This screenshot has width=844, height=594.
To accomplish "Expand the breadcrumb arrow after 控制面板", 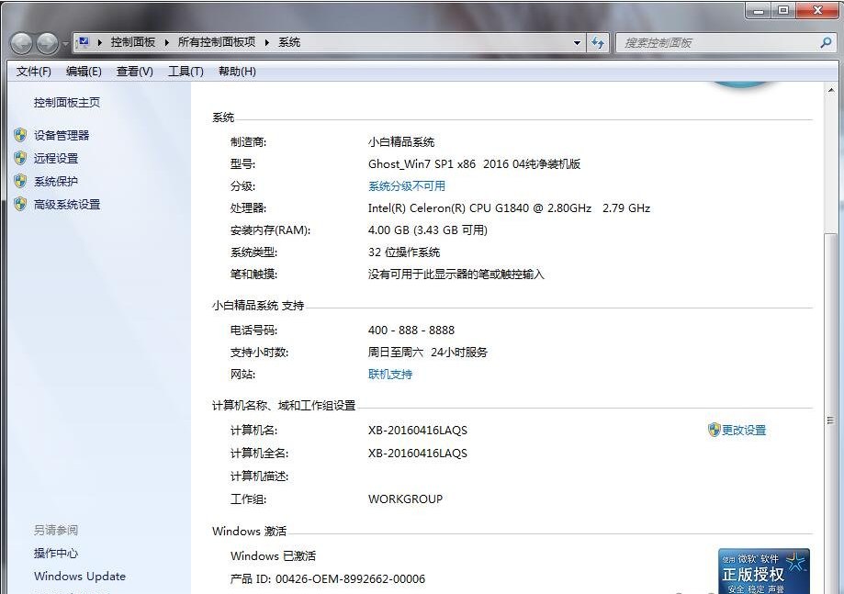I will [166, 42].
